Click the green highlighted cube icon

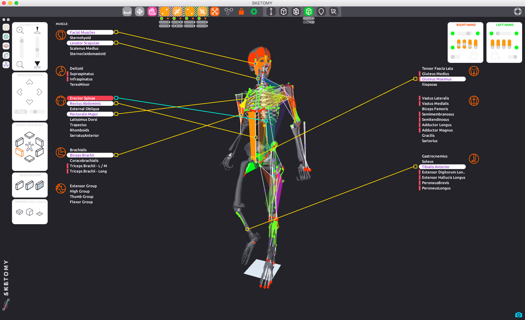tap(309, 12)
